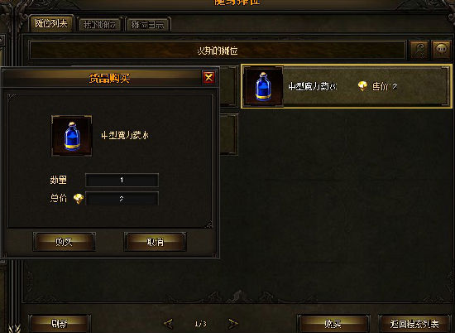The width and height of the screenshot is (455, 333).
Task: Select the blue potion icon in listing
Action: 263,87
